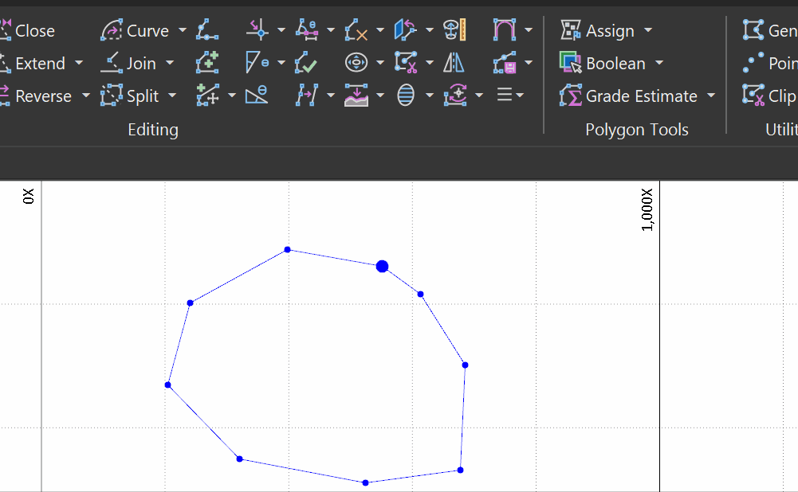The width and height of the screenshot is (798, 492).
Task: Click the polygon scissors cut icon
Action: coord(406,63)
